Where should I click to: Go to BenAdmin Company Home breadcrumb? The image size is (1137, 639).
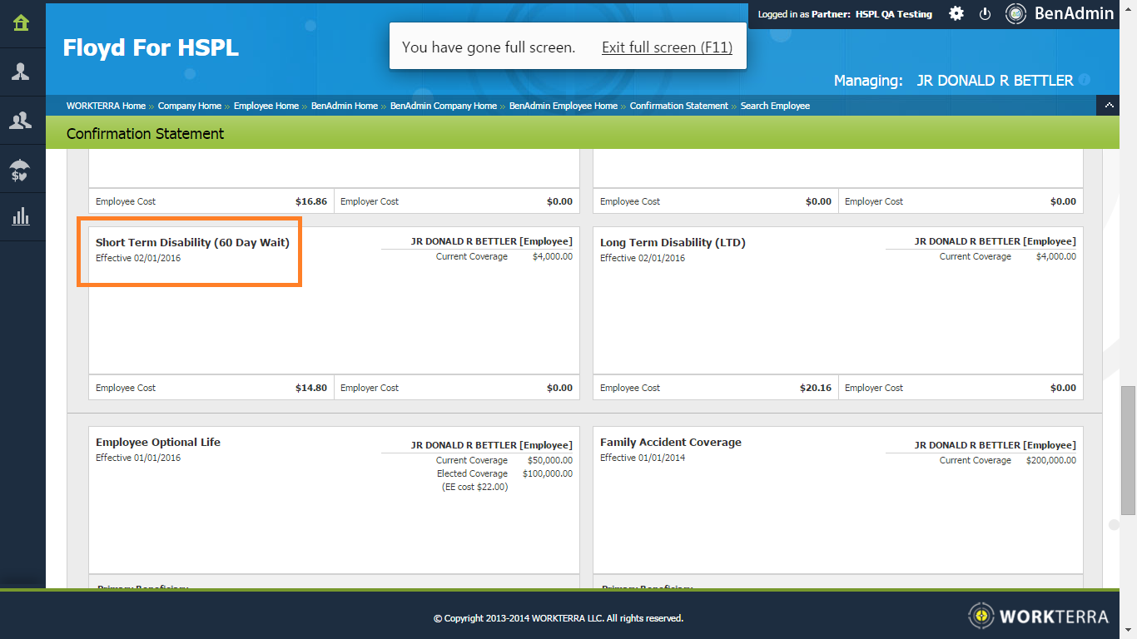point(443,106)
